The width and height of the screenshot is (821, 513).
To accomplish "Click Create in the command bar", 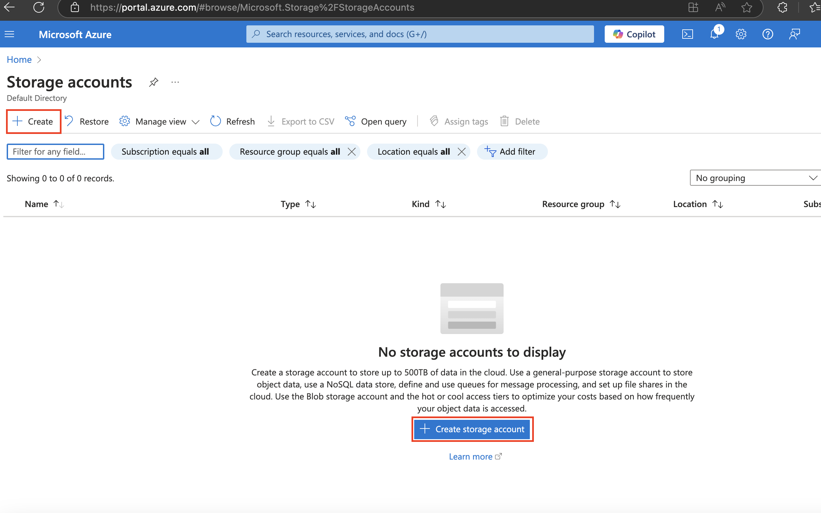I will [33, 122].
